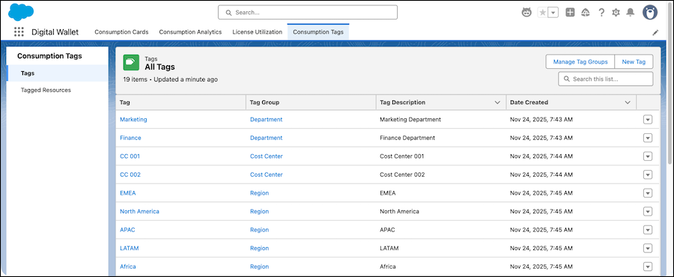
Task: Click the '19 items' status text
Action: (135, 79)
